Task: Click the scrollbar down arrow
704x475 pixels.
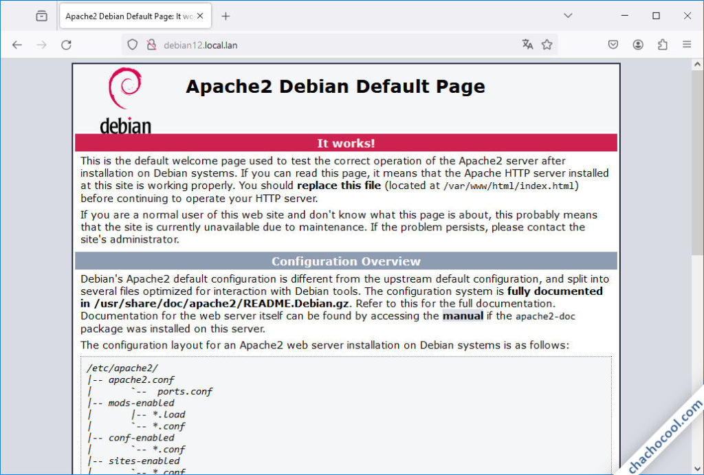Action: click(x=696, y=467)
